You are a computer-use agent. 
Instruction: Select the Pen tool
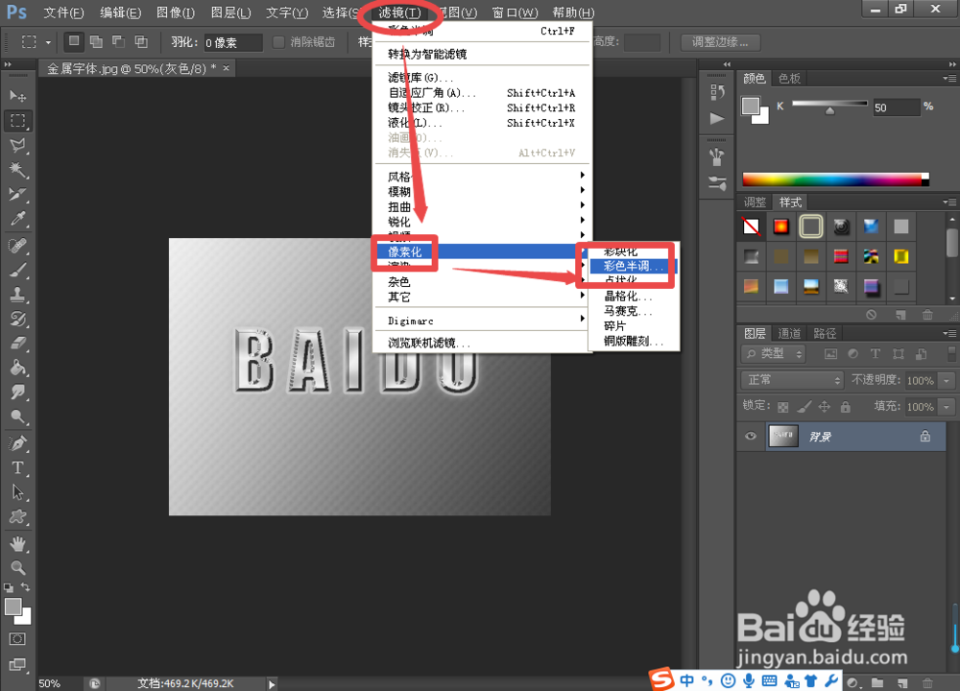coord(17,443)
